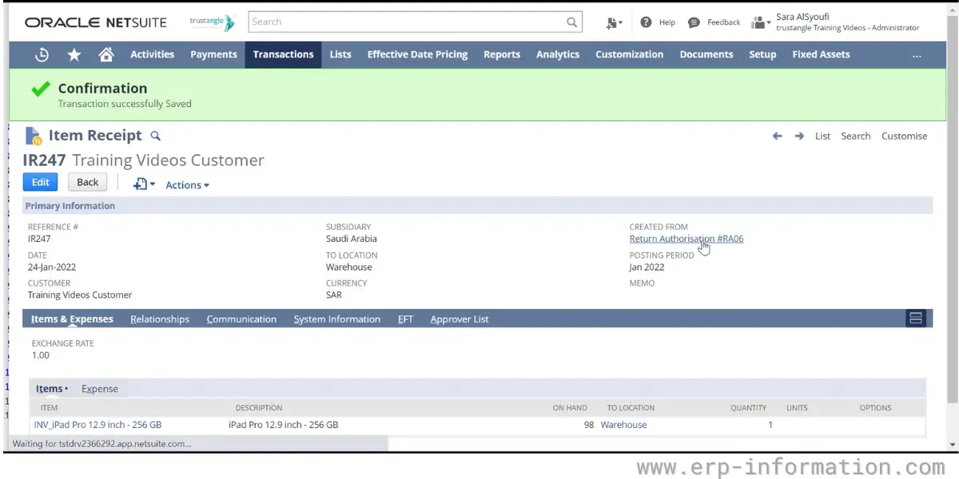Open the Create New icon dropdown
959x479 pixels.
(614, 22)
